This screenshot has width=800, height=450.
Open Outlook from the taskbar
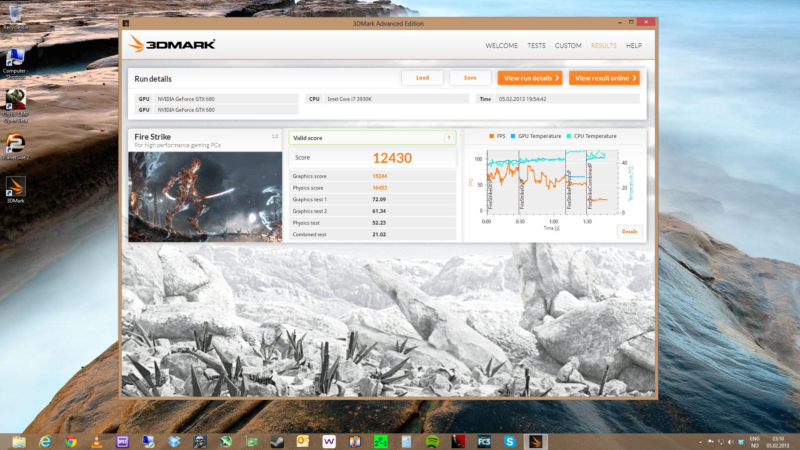coord(303,442)
